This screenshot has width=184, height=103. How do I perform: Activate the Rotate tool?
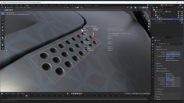(3, 24)
